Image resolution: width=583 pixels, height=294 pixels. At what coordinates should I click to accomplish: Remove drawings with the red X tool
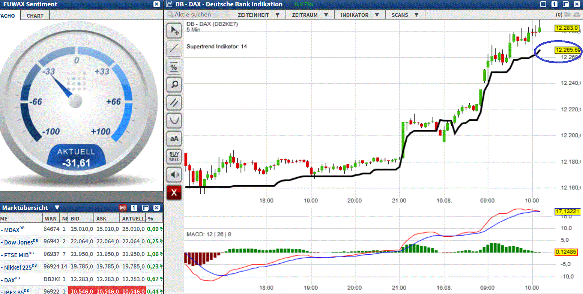point(174,192)
